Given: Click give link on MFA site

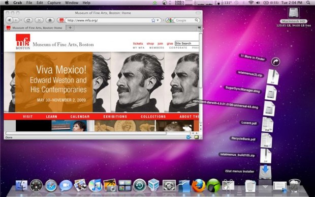Looking at the screenshot, I should [x=170, y=43].
